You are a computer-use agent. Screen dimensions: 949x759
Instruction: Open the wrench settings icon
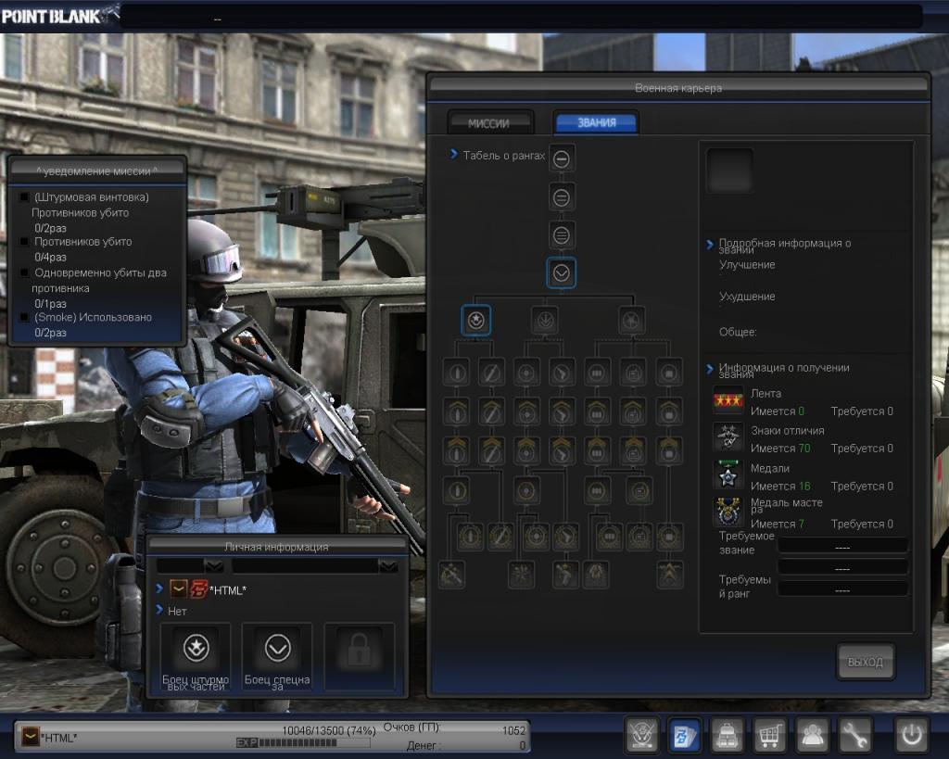[x=854, y=735]
